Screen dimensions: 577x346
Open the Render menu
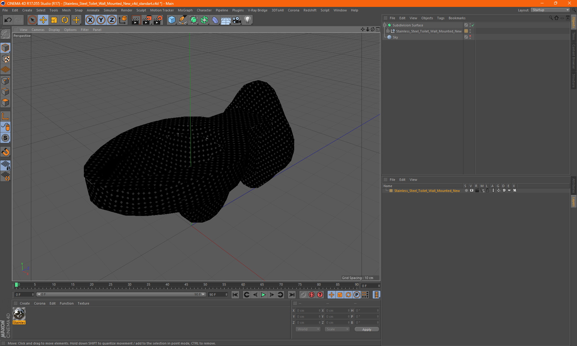[127, 10]
